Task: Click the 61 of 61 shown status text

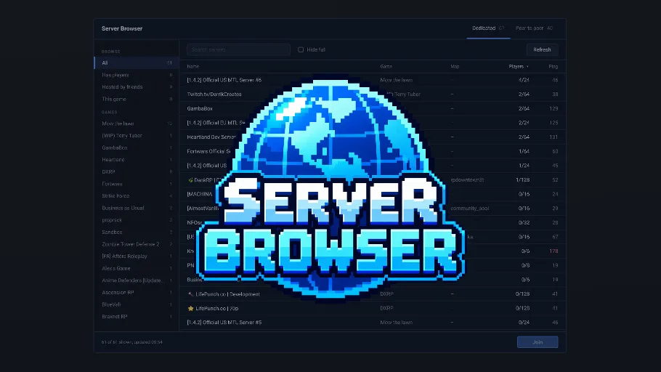Action: point(132,342)
